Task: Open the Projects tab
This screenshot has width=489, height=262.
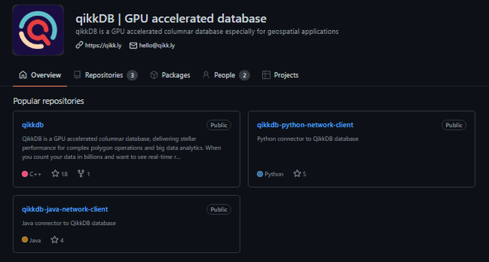Action: click(x=280, y=75)
